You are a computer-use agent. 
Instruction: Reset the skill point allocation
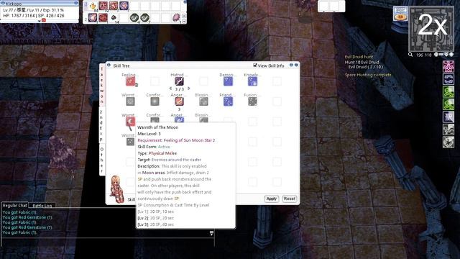click(289, 199)
